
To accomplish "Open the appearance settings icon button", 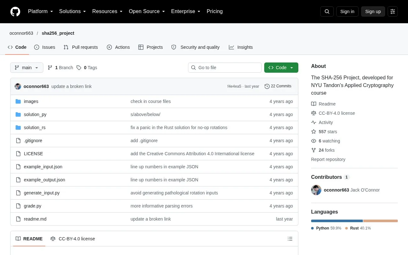I will [x=393, y=11].
